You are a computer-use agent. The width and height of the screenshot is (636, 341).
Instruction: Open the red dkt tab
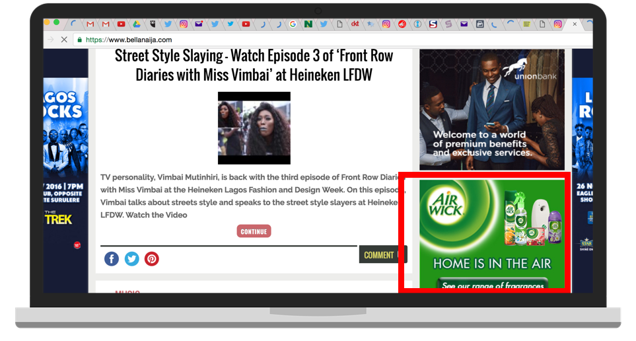355,24
